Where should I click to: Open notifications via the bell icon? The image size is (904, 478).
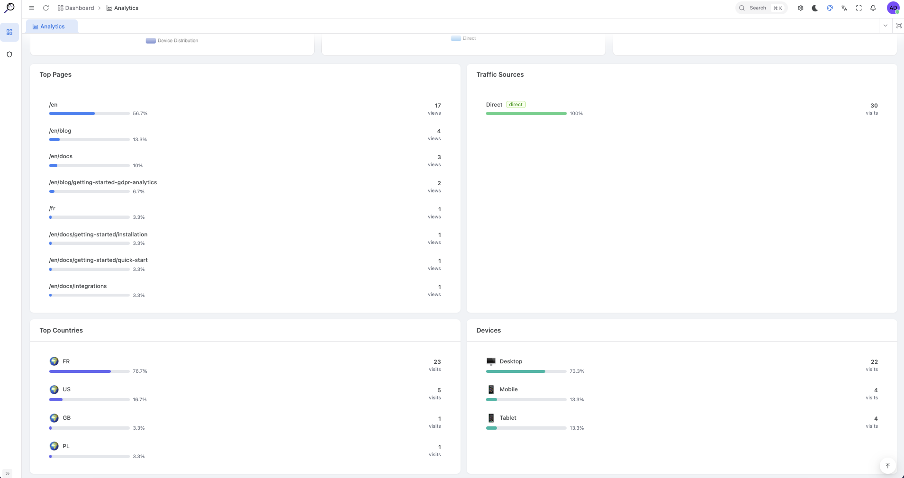[872, 8]
